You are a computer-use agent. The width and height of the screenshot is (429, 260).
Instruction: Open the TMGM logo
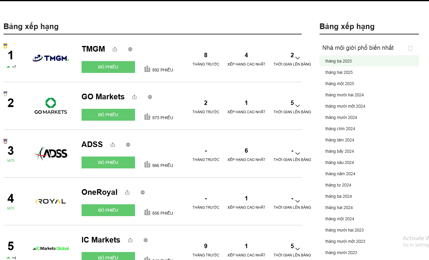[51, 58]
